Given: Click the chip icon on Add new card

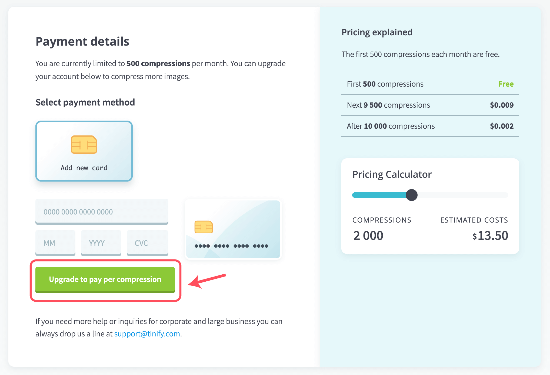Looking at the screenshot, I should 84,145.
